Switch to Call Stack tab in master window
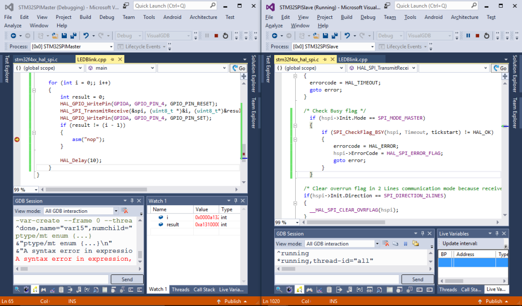The image size is (522, 306). (204, 289)
